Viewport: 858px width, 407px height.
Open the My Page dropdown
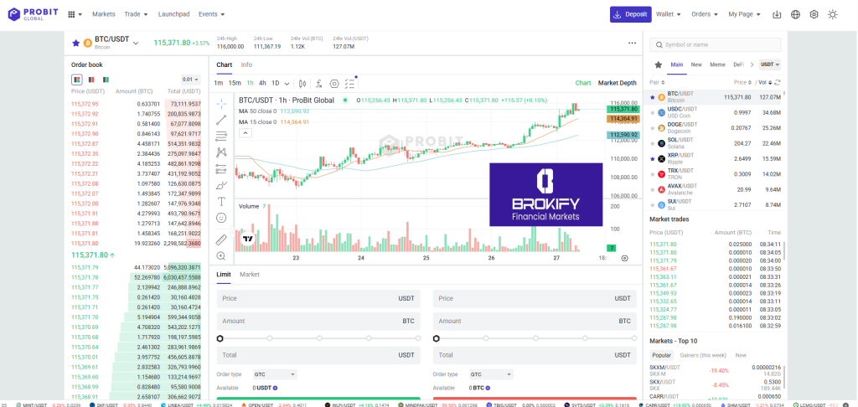pyautogui.click(x=745, y=14)
